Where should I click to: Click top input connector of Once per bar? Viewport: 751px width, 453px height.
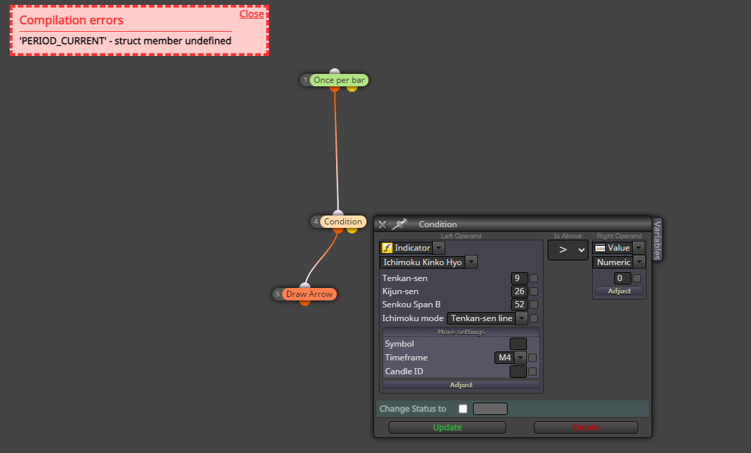coord(335,72)
